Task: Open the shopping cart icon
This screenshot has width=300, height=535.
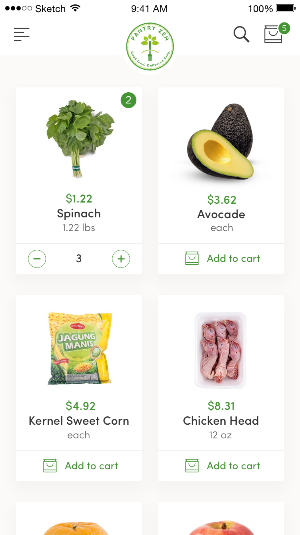Action: coord(273,34)
